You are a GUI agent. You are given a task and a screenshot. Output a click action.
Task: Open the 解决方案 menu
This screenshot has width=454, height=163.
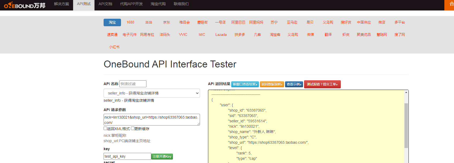[61, 4]
